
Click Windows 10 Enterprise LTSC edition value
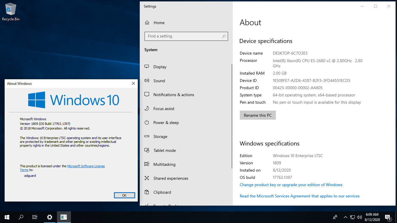point(298,156)
